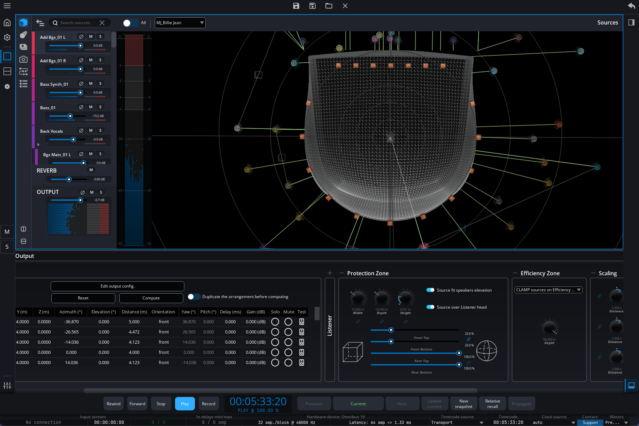This screenshot has height=426, width=639.
Task: Click the home icon in sidebar
Action: tap(7, 23)
